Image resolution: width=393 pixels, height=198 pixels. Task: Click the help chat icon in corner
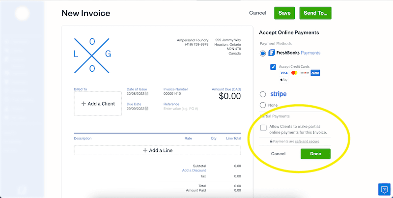[x=383, y=189]
